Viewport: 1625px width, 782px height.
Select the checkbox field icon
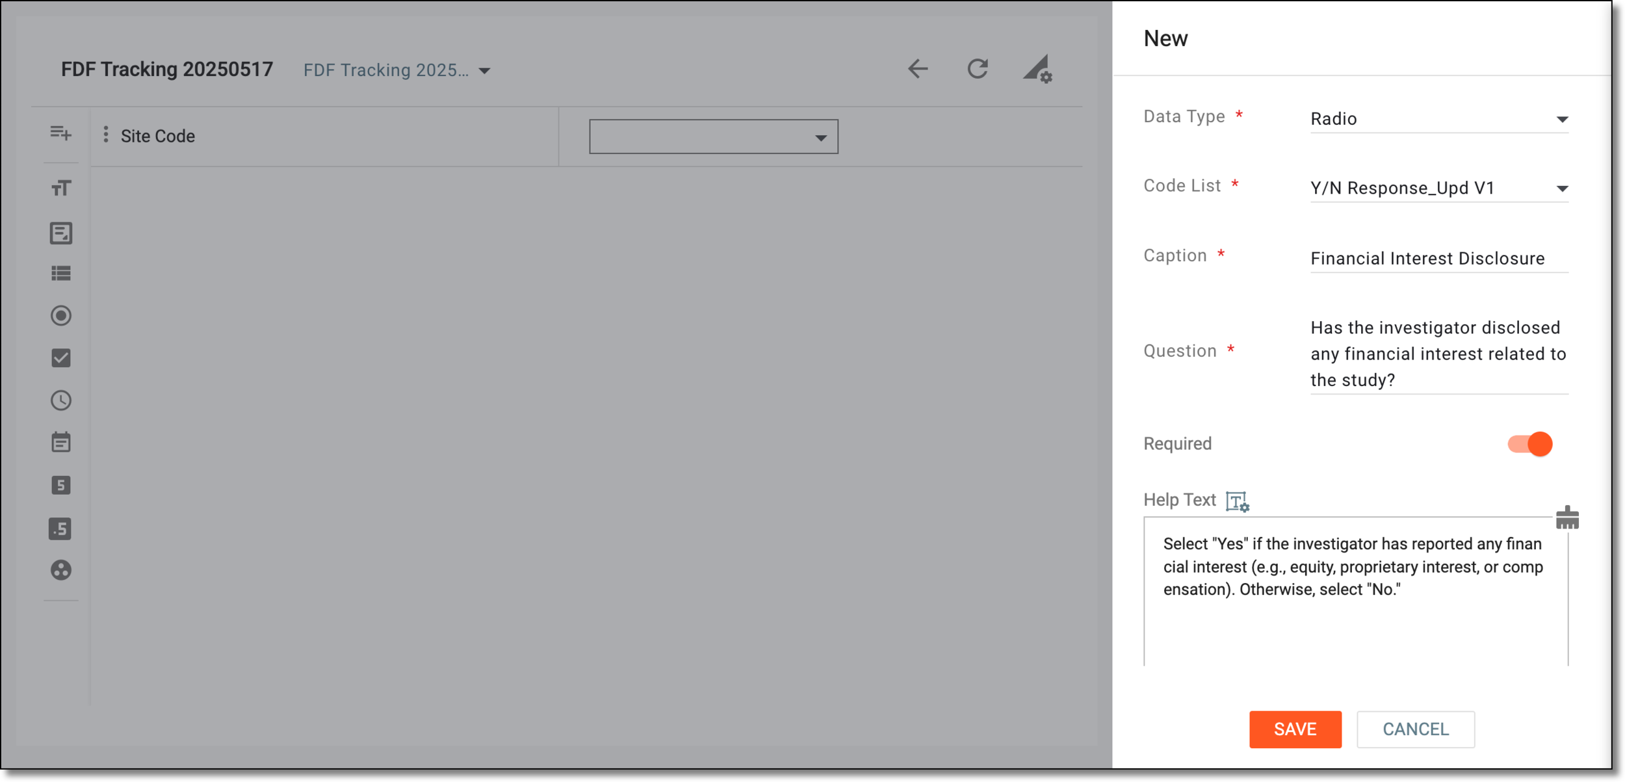(x=61, y=358)
